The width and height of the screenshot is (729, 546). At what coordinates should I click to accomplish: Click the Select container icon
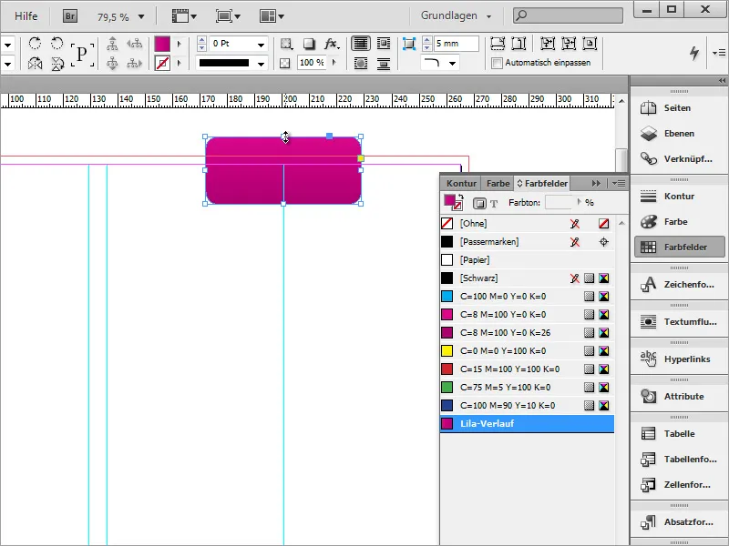112,44
